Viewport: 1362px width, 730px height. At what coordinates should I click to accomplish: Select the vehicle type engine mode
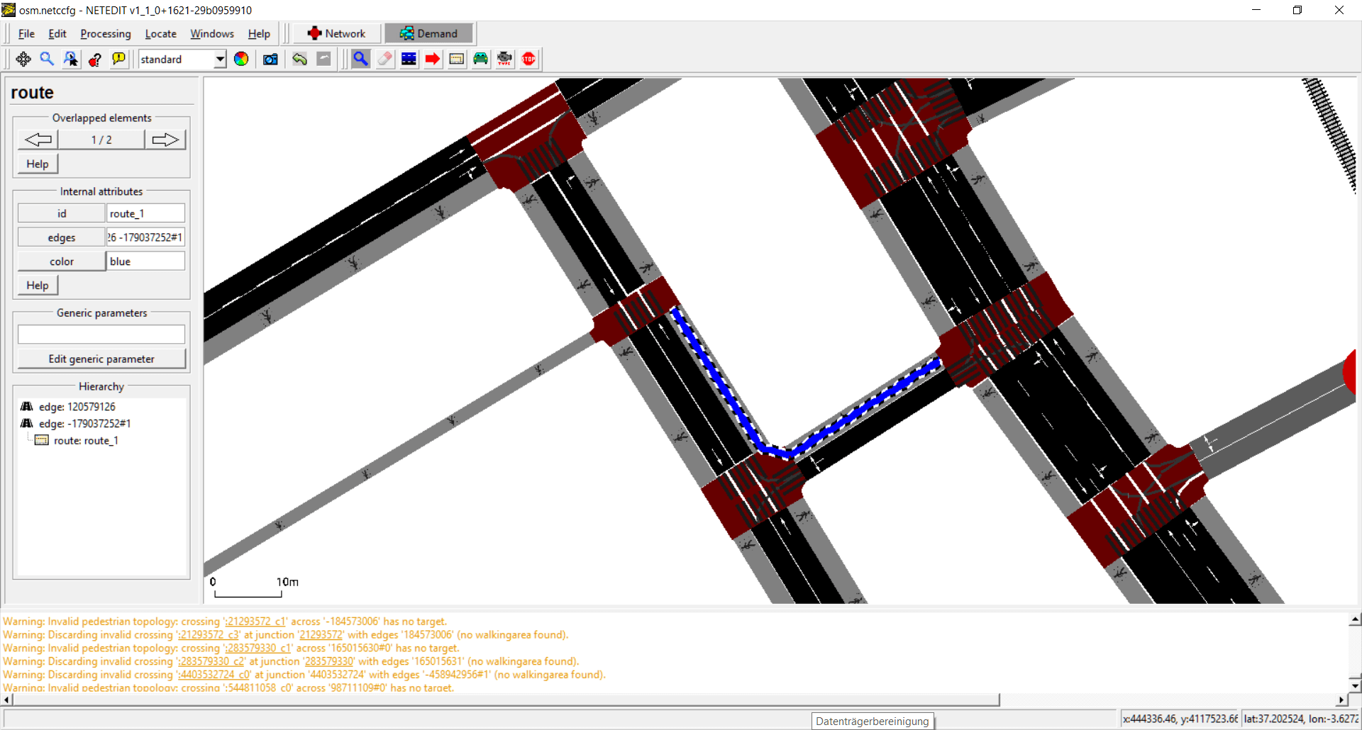(x=505, y=60)
